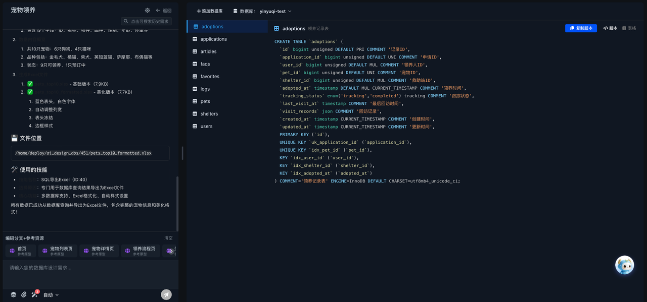The width and height of the screenshot is (647, 302).
Task: Click 添加数据库 to add a database
Action: [209, 11]
